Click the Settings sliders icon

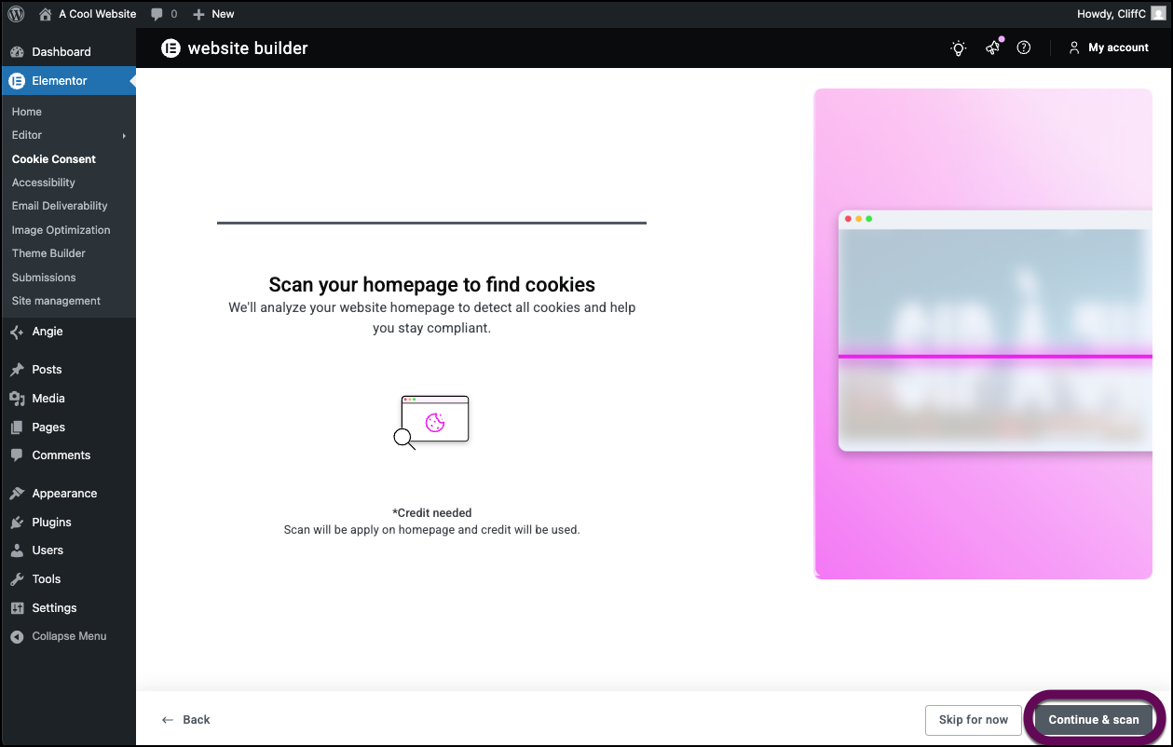[17, 608]
